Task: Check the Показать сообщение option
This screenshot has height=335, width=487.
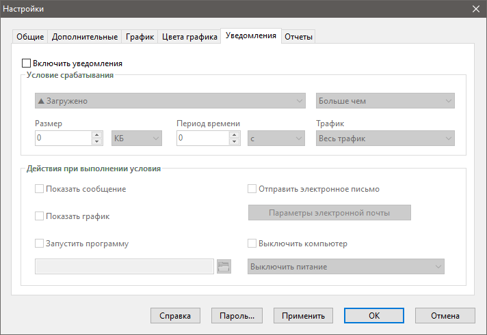Action: tap(40, 189)
